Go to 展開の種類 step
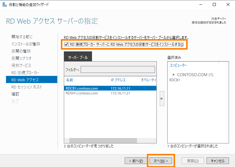Image resolution: width=235 pixels, height=167 pixels. [x=21, y=51]
